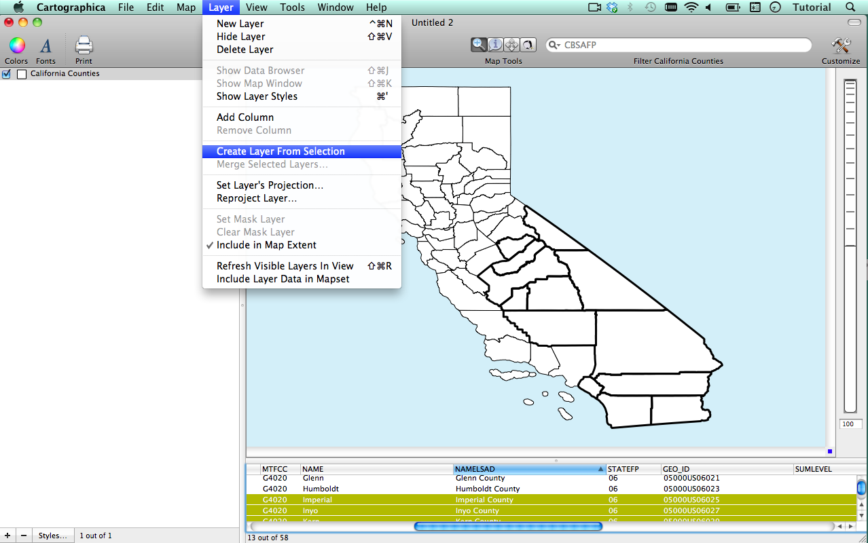Open the Fonts panel
Viewport: 868px width, 543px height.
pyautogui.click(x=46, y=46)
